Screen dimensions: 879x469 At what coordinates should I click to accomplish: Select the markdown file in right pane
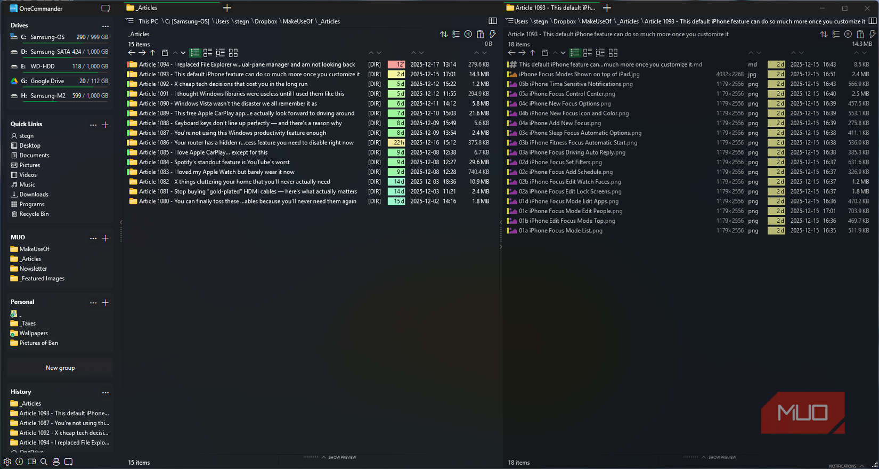tap(689, 64)
